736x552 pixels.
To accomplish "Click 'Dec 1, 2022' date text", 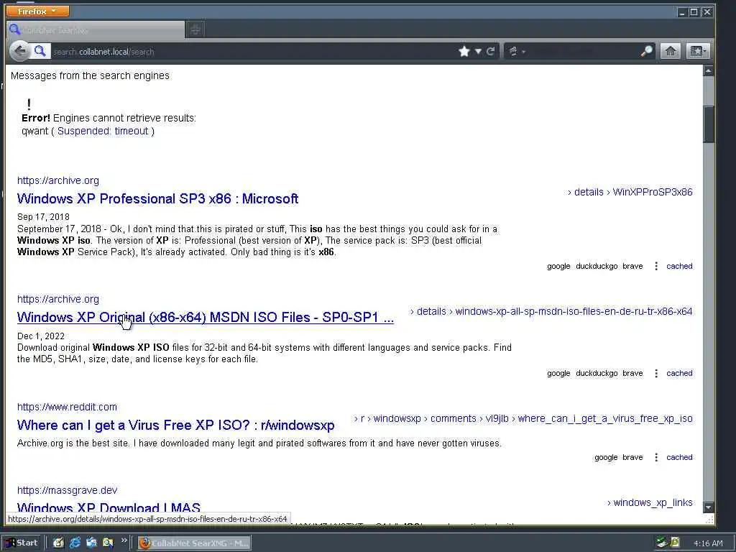I will pyautogui.click(x=41, y=336).
